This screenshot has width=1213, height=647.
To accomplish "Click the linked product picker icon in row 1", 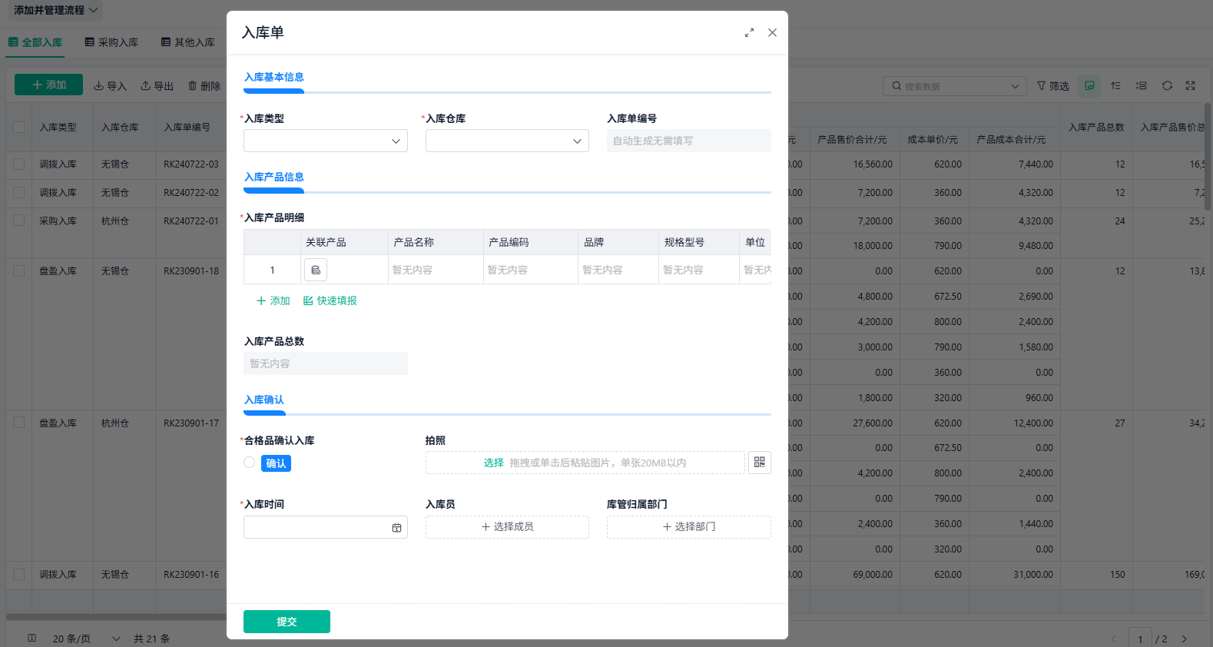I will pos(316,270).
